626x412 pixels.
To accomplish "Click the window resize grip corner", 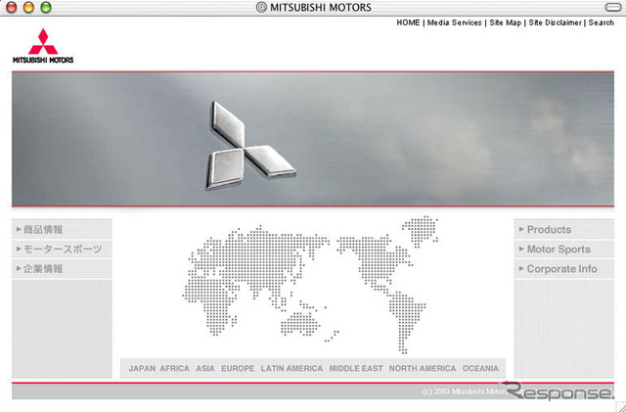I will tap(621, 407).
